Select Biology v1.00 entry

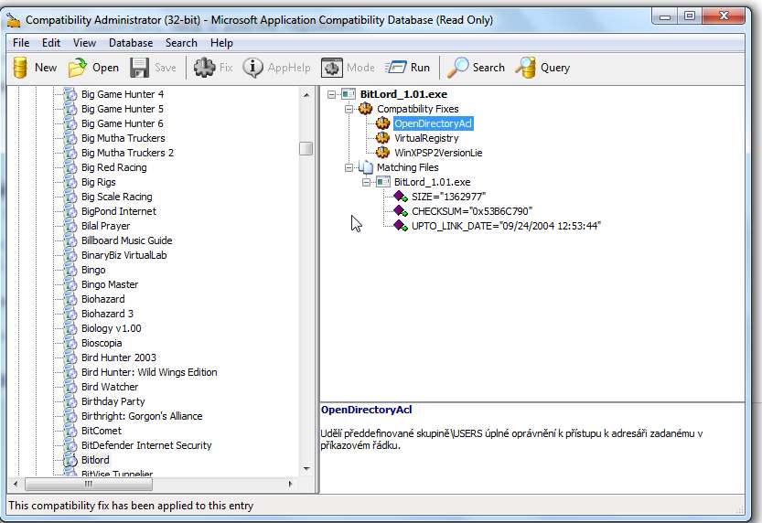[x=112, y=328]
